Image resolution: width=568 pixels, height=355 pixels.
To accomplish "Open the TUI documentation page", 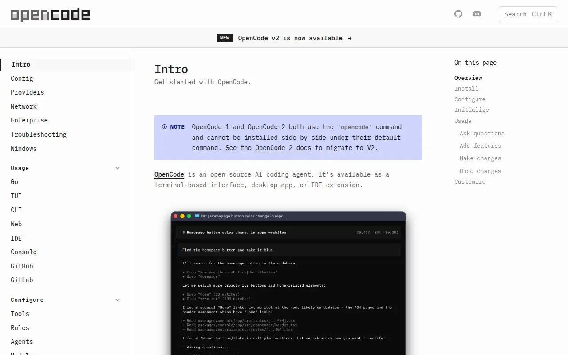I will (x=16, y=196).
